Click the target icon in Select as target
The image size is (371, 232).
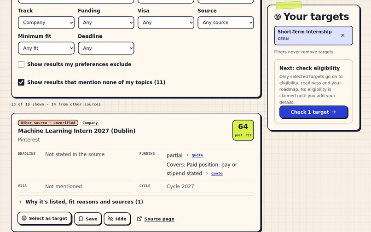point(24,218)
